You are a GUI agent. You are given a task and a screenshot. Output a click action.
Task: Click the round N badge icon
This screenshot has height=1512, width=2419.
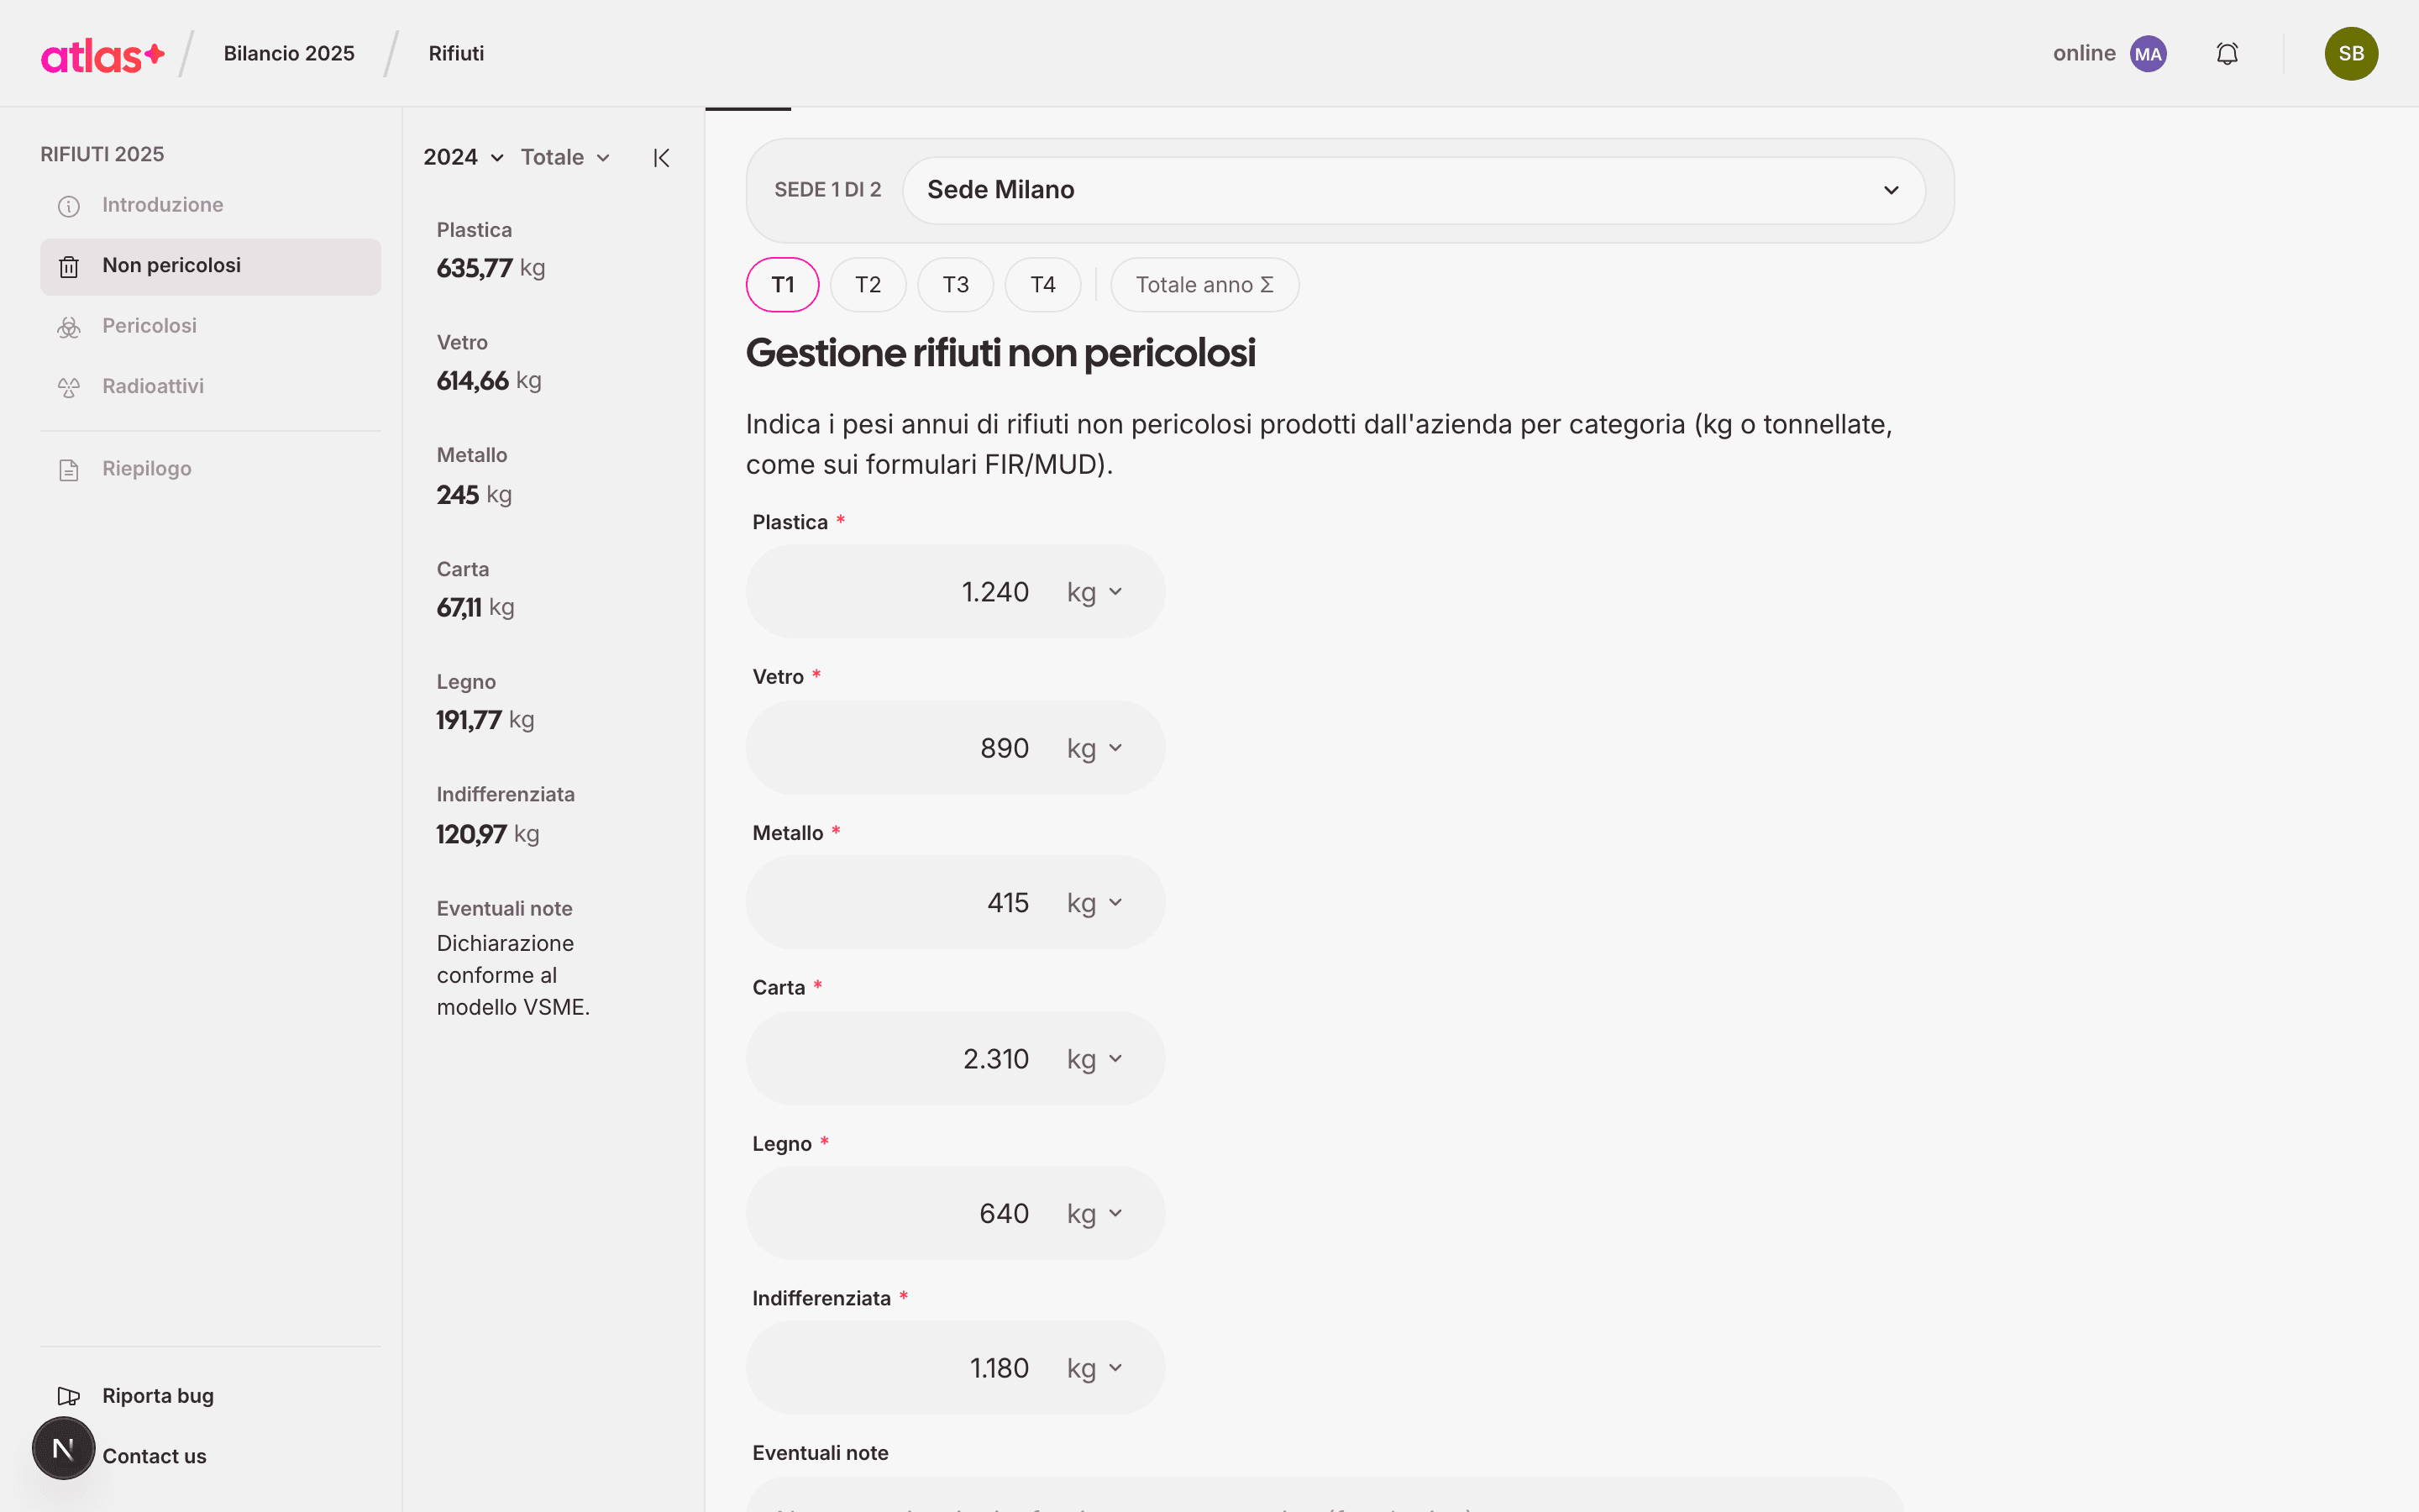coord(63,1448)
